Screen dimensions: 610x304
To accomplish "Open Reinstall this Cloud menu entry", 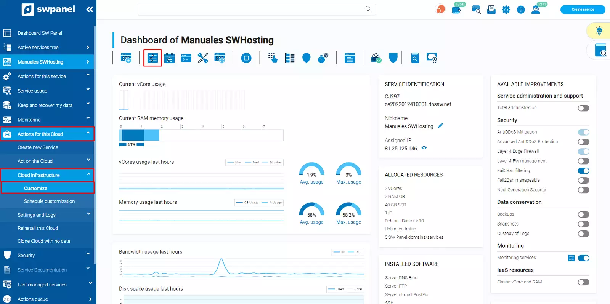I will [x=38, y=228].
